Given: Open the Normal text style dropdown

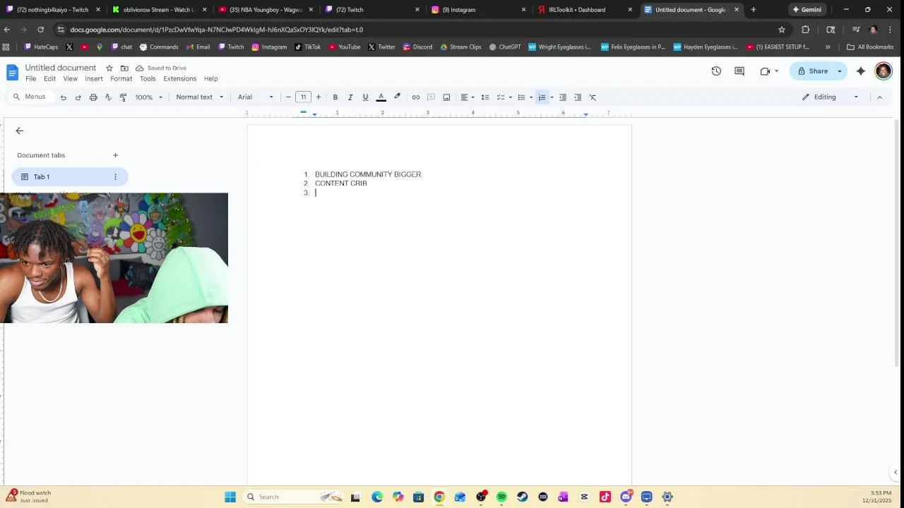Looking at the screenshot, I should pyautogui.click(x=200, y=97).
